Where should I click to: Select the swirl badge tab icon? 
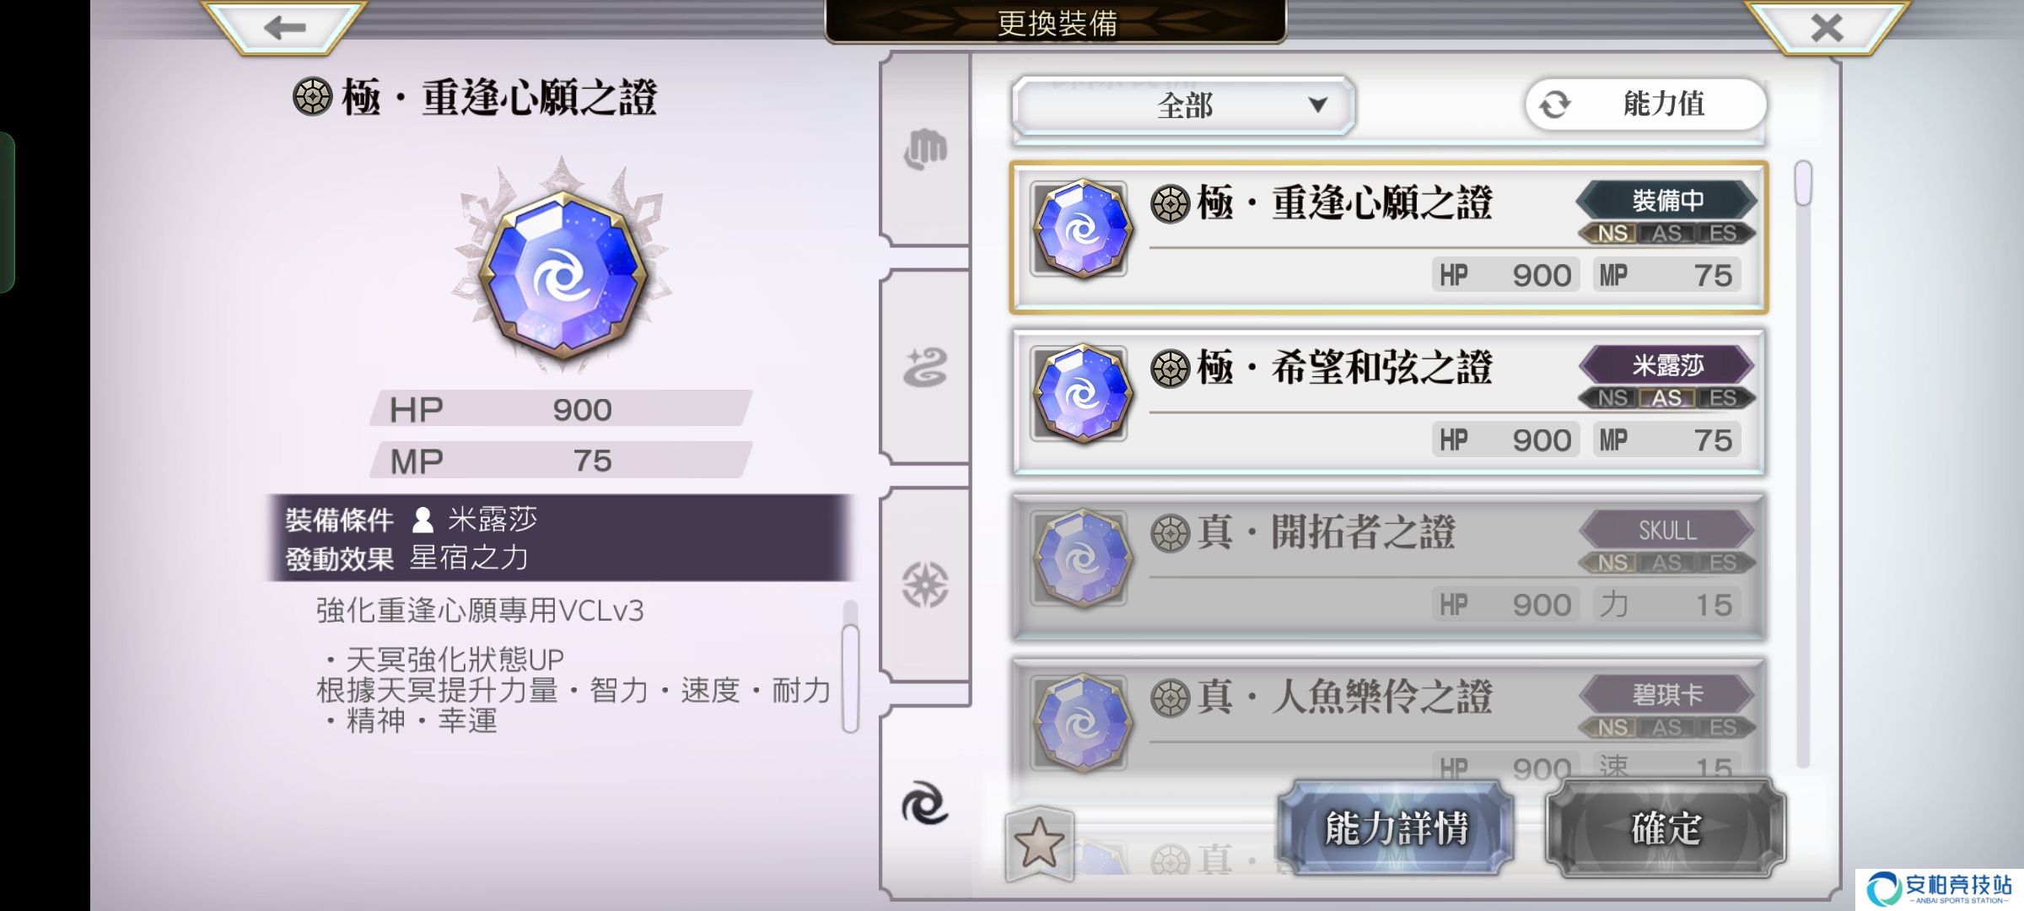point(925,802)
